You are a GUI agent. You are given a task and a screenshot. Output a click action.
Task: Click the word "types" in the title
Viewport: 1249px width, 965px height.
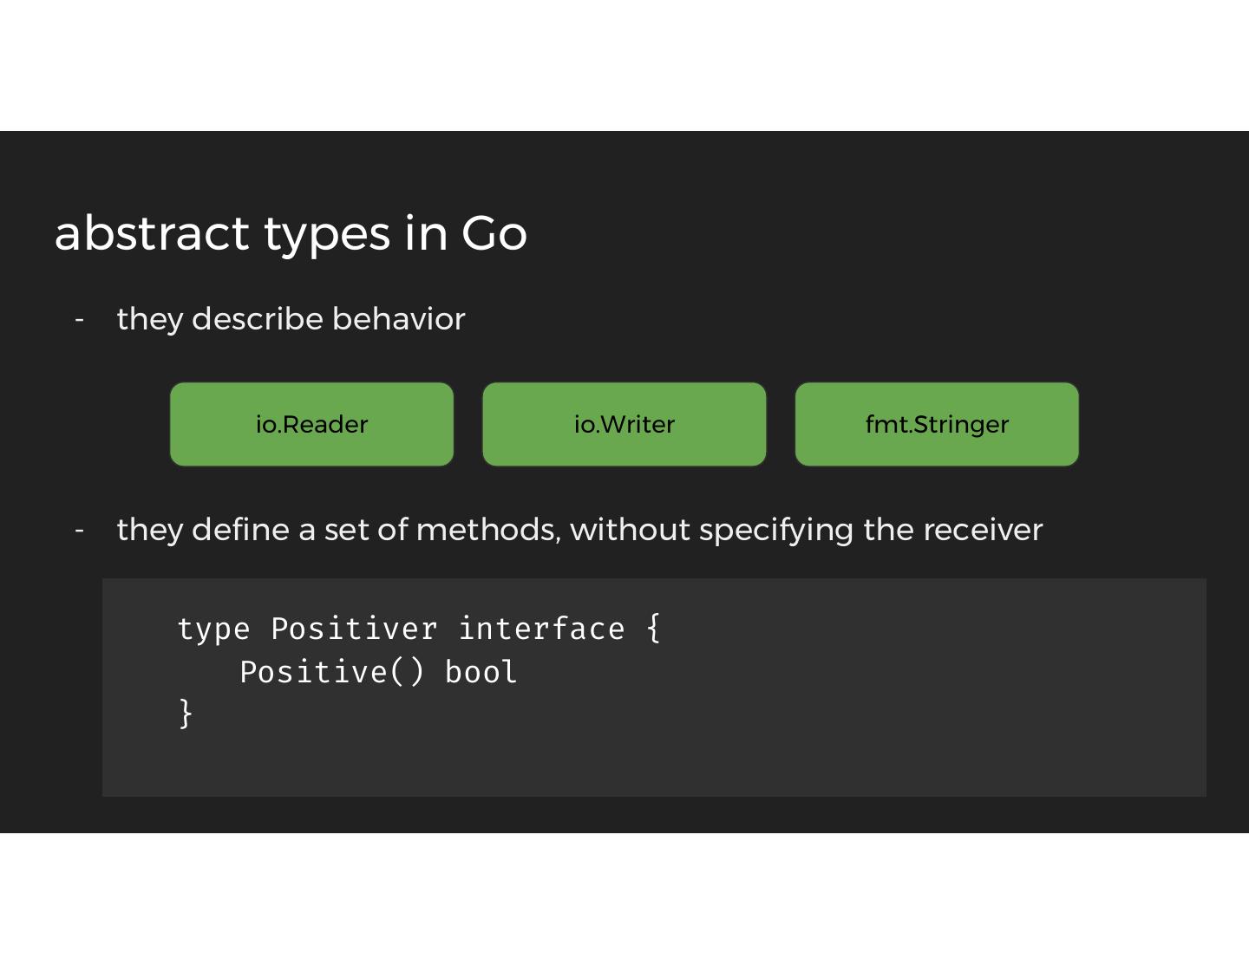pyautogui.click(x=327, y=236)
